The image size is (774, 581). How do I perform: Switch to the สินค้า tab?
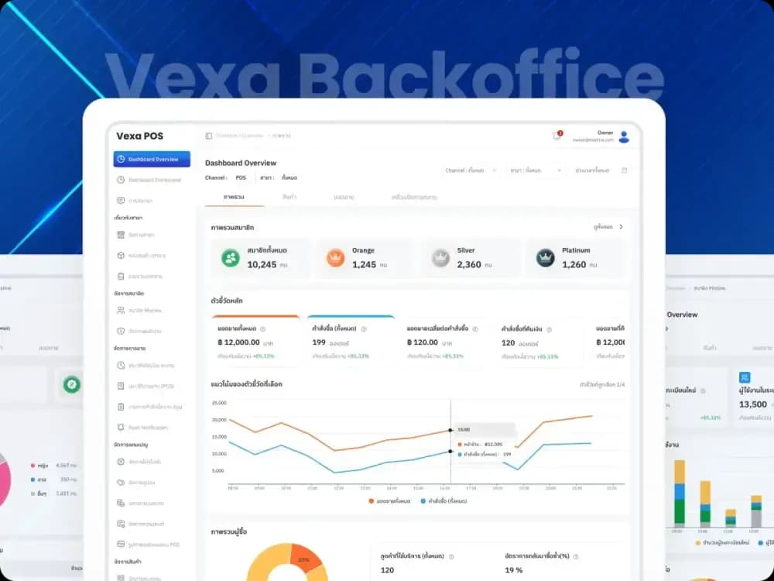289,197
